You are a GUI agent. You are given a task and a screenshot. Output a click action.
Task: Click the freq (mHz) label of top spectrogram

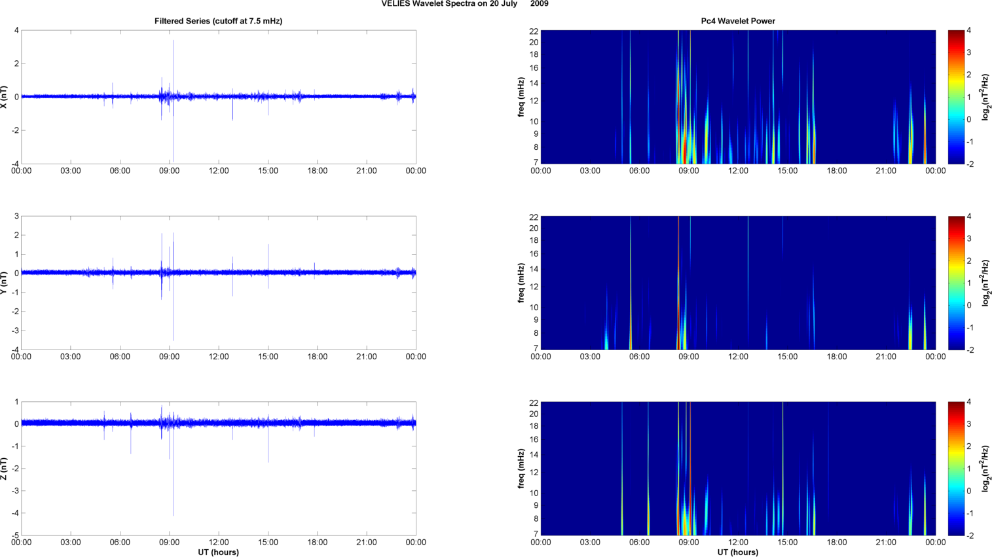pos(522,97)
